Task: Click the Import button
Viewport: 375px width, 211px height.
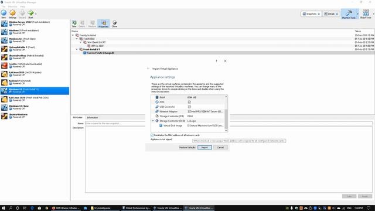Action: [204, 147]
